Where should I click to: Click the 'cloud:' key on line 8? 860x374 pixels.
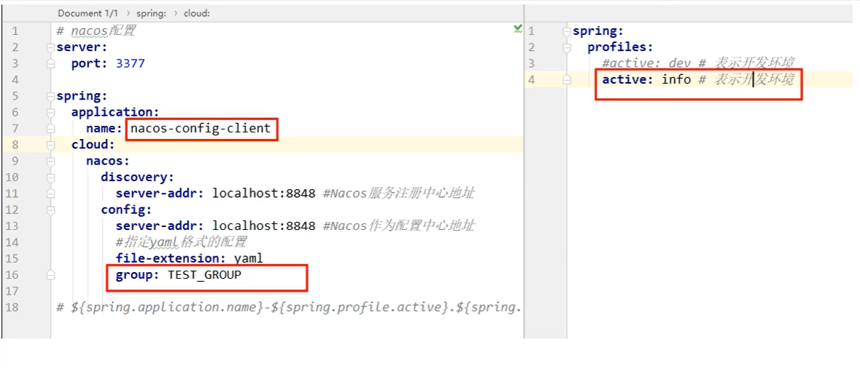click(93, 145)
